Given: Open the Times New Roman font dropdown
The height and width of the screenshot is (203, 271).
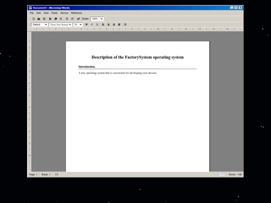Looking at the screenshot, I should coord(61,25).
